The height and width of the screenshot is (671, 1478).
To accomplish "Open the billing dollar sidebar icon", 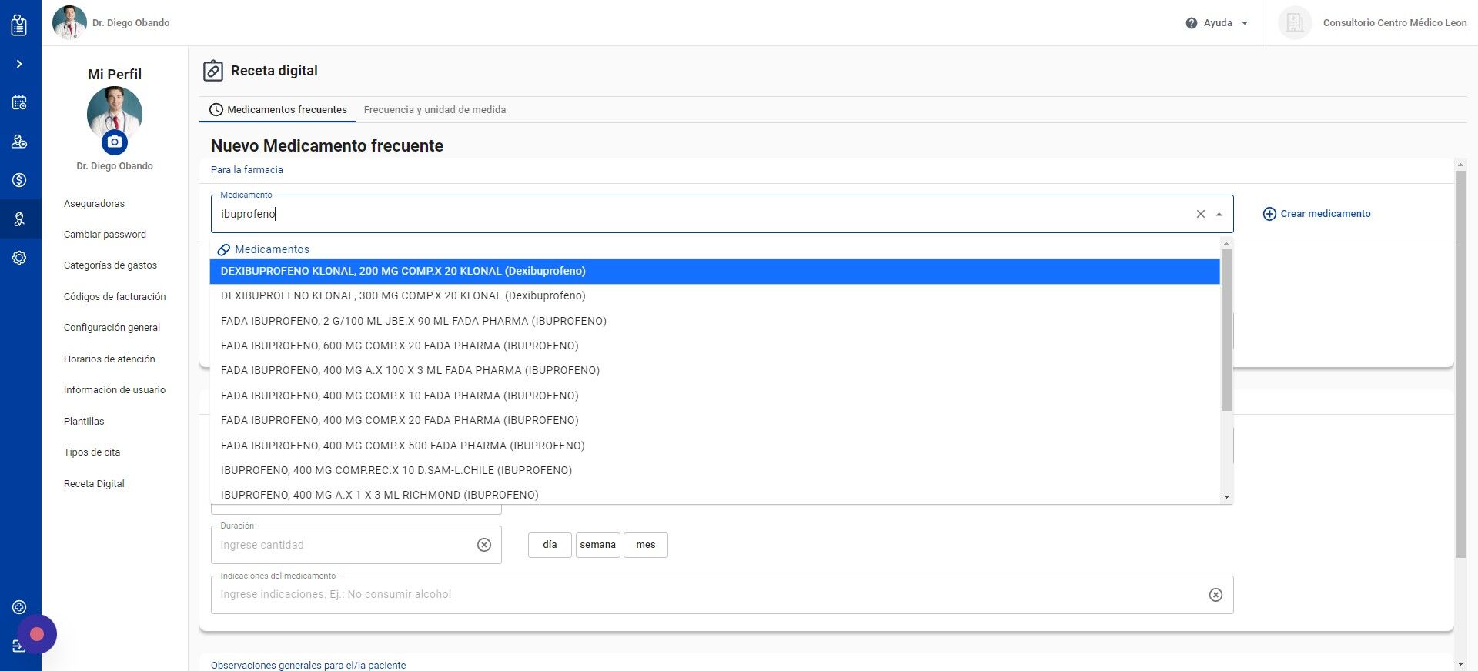I will click(x=19, y=180).
